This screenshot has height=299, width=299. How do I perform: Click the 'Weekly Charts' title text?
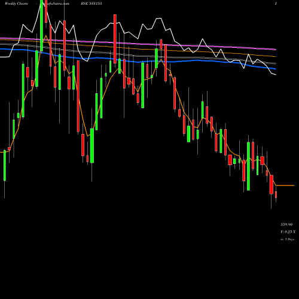(16, 4)
